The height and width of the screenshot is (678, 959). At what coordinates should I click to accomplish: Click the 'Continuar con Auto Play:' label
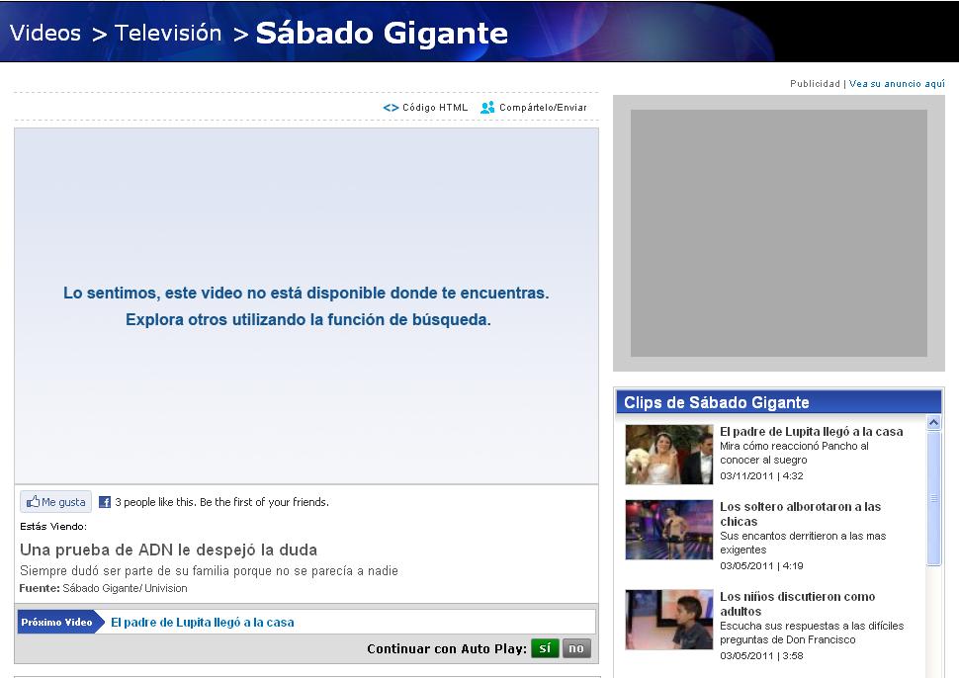click(447, 649)
